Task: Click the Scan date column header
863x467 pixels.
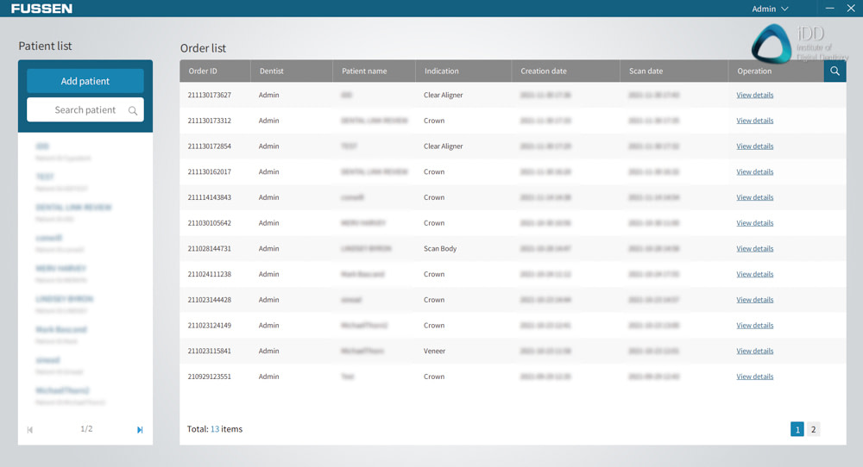Action: (x=674, y=71)
